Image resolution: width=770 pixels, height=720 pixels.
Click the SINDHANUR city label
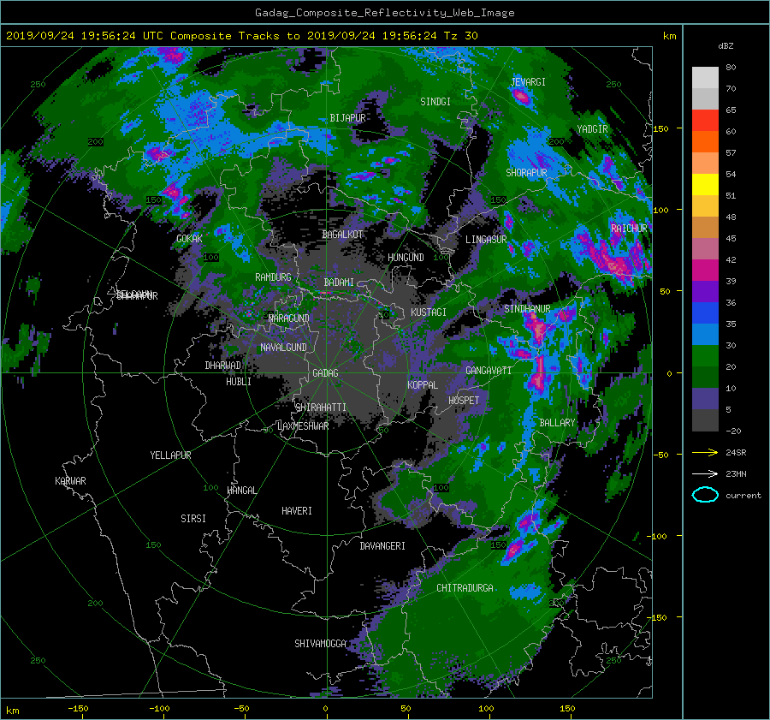pyautogui.click(x=527, y=309)
